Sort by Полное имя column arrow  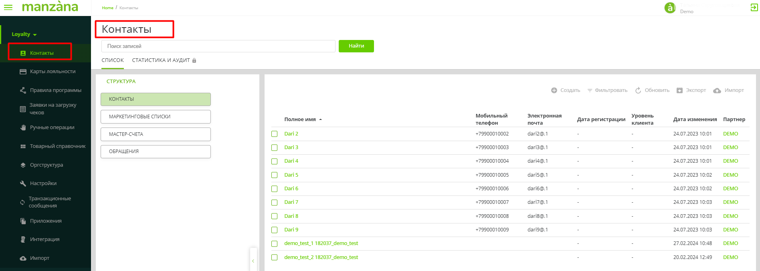tap(320, 120)
